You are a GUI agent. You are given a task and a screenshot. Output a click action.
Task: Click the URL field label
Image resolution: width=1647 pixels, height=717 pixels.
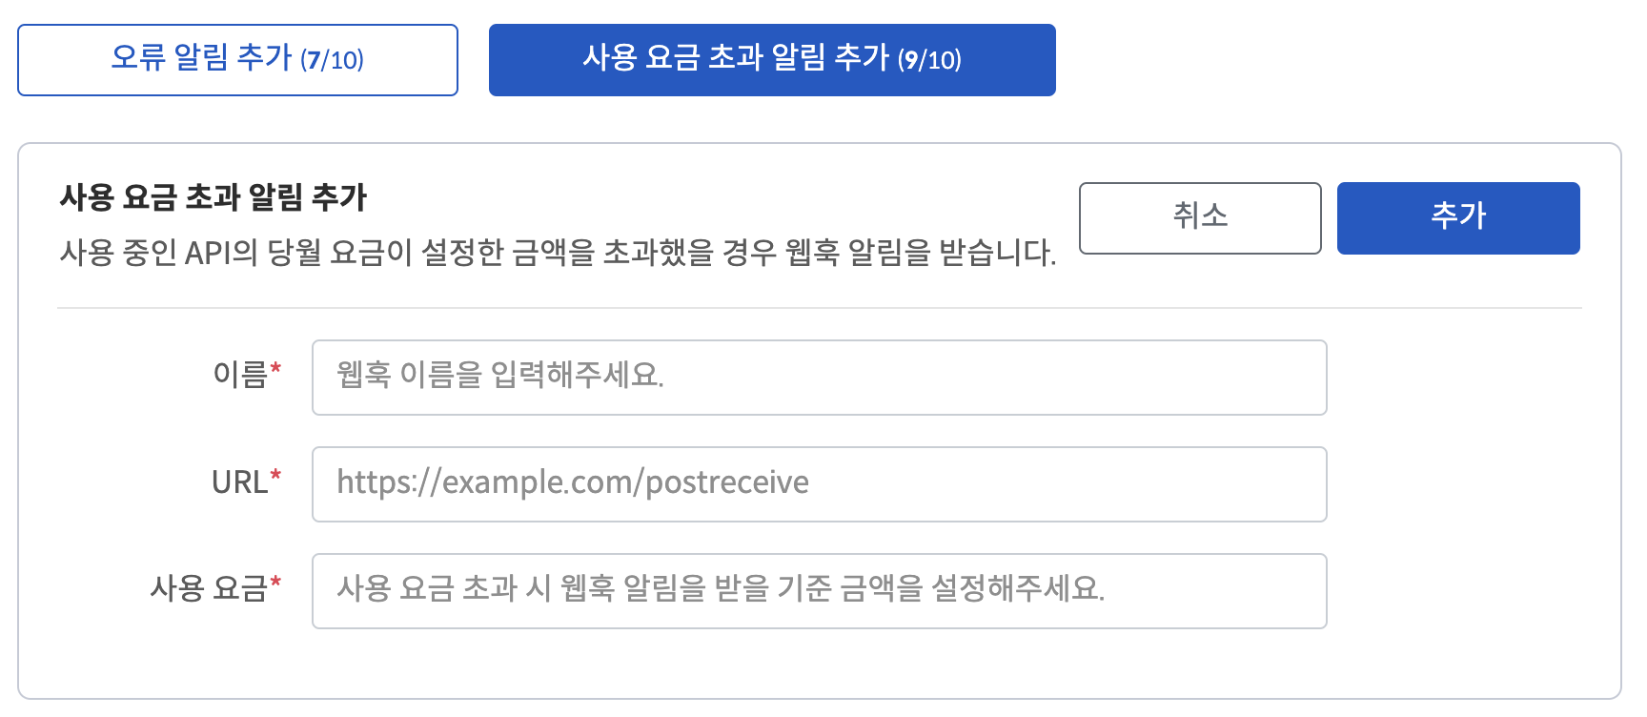[239, 482]
